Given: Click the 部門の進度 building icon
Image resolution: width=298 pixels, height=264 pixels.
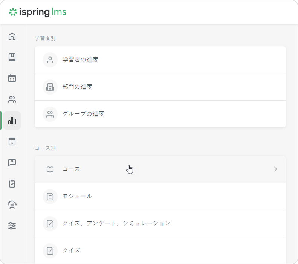Looking at the screenshot, I should point(50,87).
